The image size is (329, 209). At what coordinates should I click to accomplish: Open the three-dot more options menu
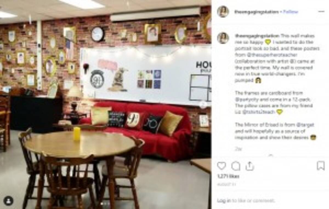(321, 11)
